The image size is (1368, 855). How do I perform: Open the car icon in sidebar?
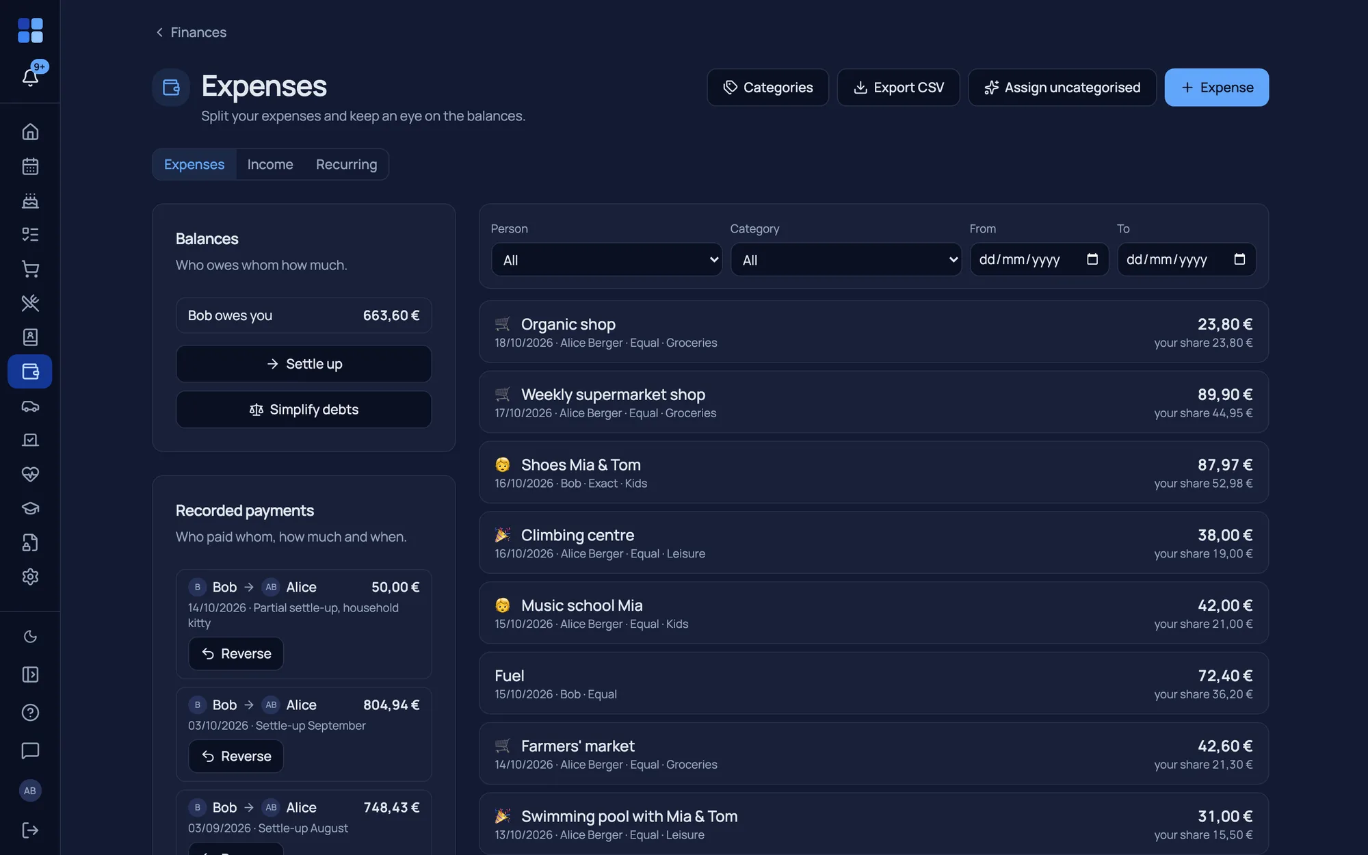30,406
